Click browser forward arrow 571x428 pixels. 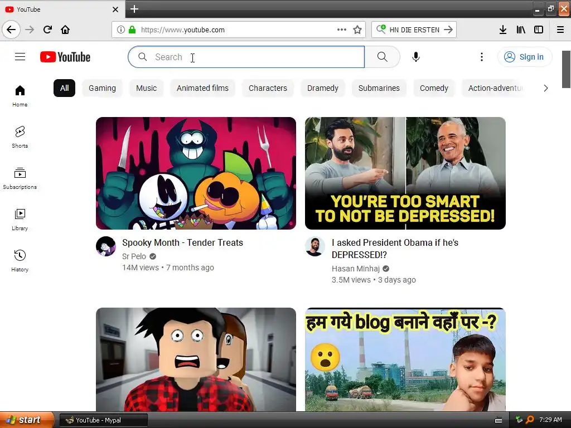tap(30, 30)
